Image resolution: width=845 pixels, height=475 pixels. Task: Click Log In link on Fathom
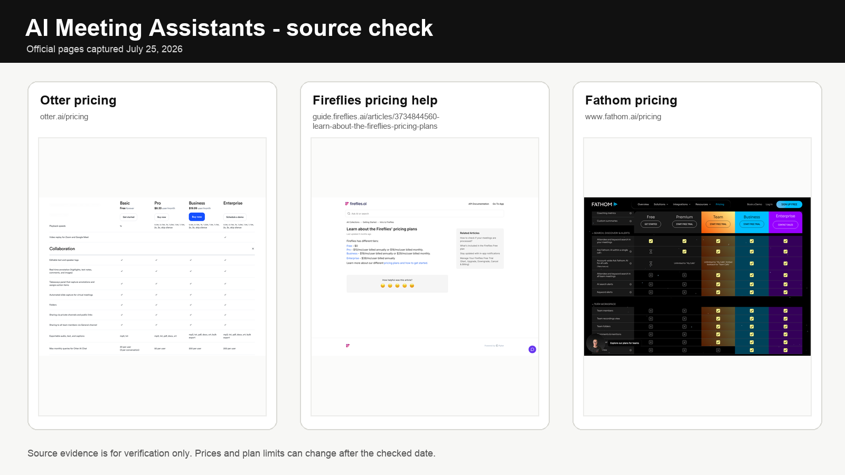click(769, 204)
